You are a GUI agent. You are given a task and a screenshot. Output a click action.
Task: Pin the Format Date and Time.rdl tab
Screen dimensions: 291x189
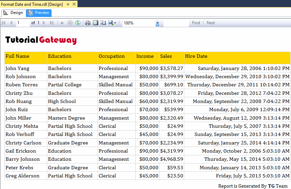(x=68, y=4)
